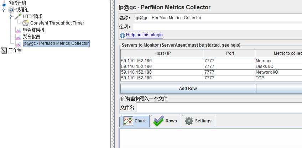Focus the 名称 name input field
The width and height of the screenshot is (302, 148).
218,18
